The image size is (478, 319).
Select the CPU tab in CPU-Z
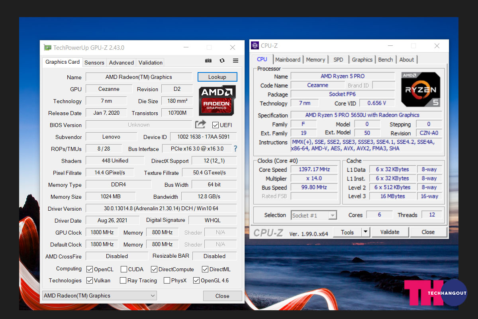(x=262, y=59)
